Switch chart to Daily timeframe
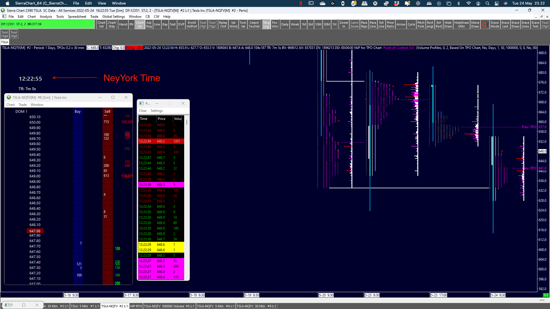Viewport: 550px width, 309px height. pyautogui.click(x=285, y=24)
